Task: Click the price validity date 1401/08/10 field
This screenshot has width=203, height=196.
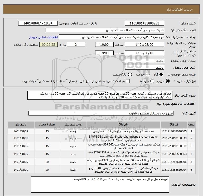Action: click(144, 53)
